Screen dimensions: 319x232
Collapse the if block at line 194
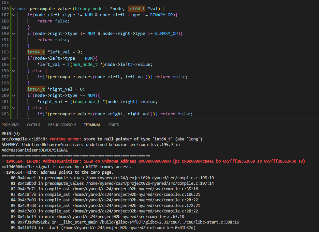[x=14, y=58]
